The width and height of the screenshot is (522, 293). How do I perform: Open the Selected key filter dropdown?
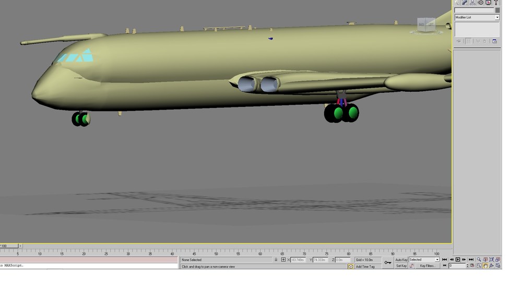tap(424, 260)
